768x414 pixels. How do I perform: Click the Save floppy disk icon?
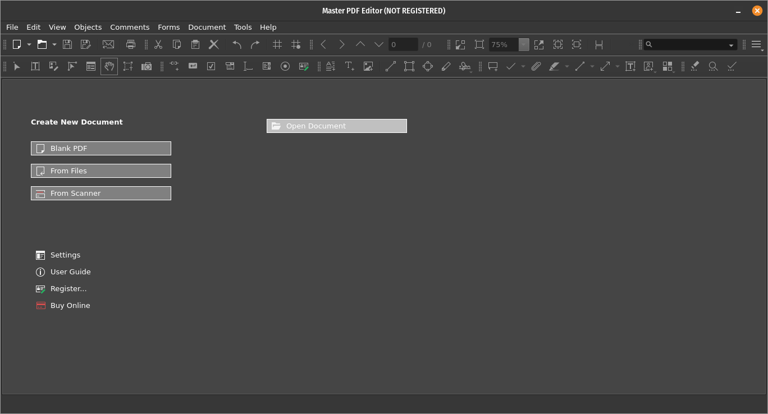click(x=67, y=44)
